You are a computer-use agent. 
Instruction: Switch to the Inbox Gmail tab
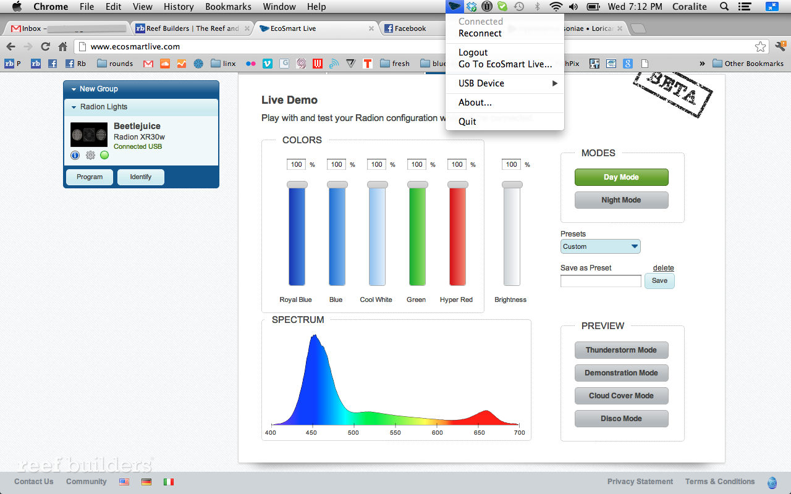(x=67, y=28)
